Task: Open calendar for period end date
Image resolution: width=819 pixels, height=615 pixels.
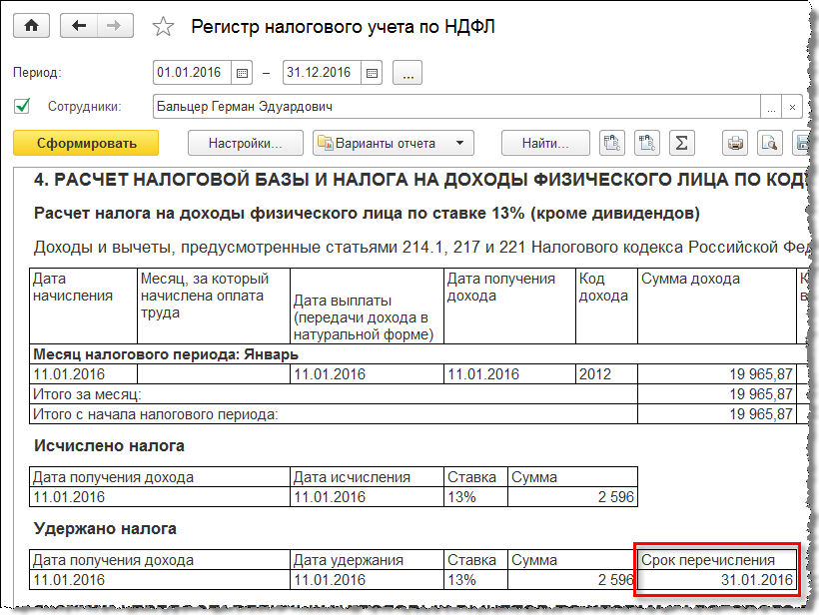Action: coord(372,73)
